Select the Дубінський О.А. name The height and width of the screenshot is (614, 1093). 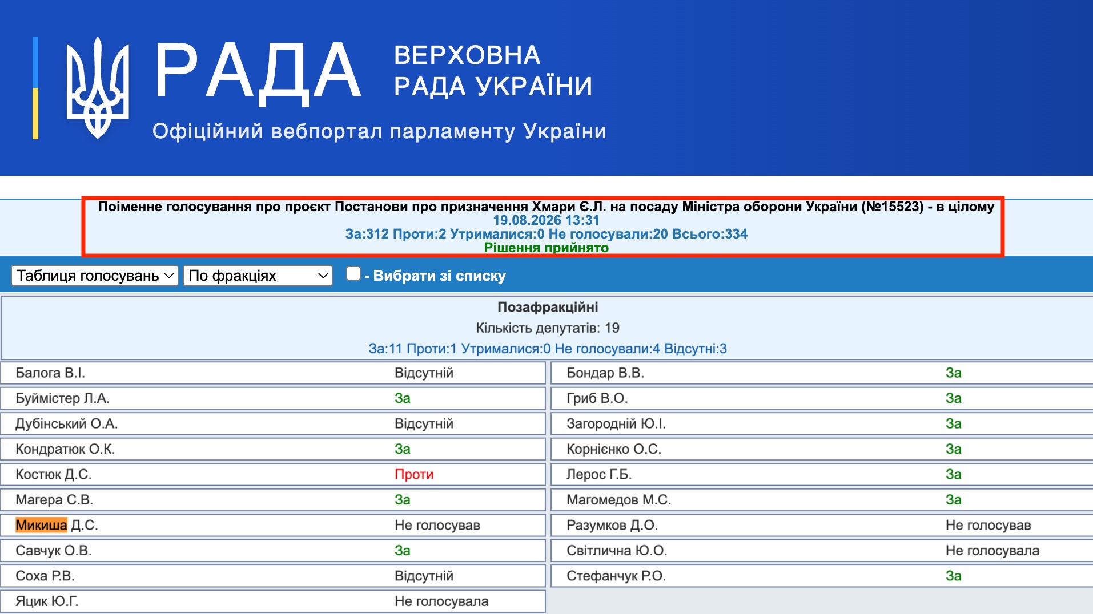[x=66, y=423]
